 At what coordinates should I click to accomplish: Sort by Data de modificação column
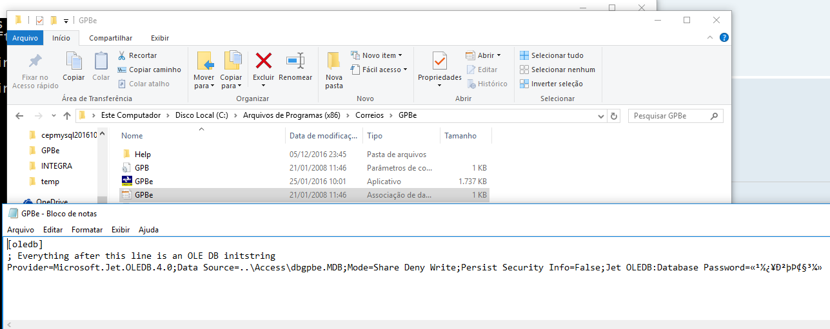[x=324, y=136]
